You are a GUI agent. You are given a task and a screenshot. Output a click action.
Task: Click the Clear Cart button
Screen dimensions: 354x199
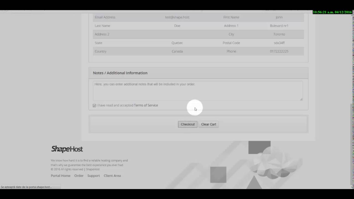click(x=209, y=124)
